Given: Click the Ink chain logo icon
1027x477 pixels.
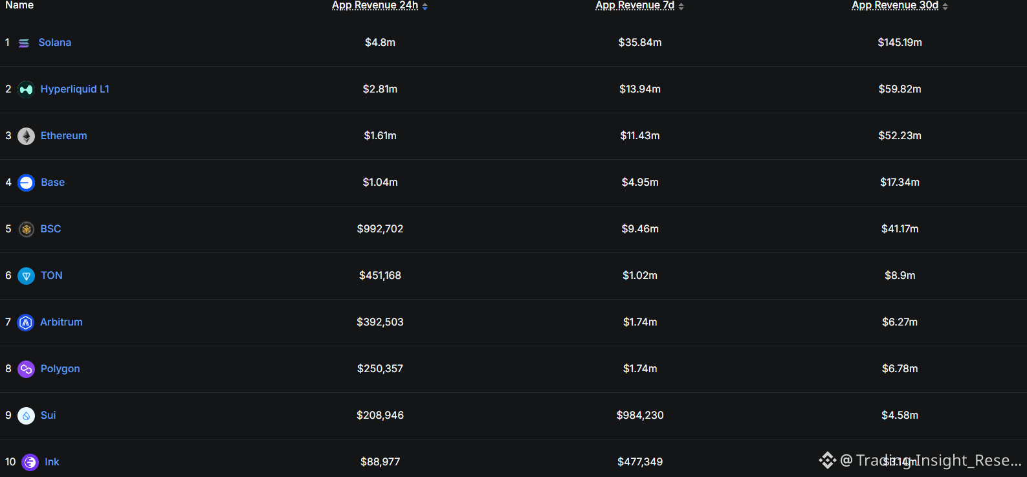Looking at the screenshot, I should coord(30,462).
